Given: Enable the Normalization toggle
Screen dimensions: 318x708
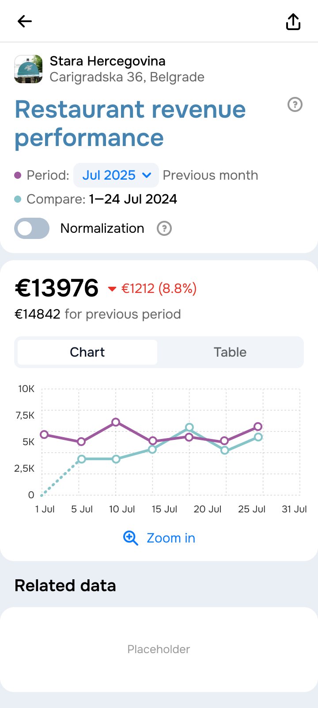Looking at the screenshot, I should [32, 228].
